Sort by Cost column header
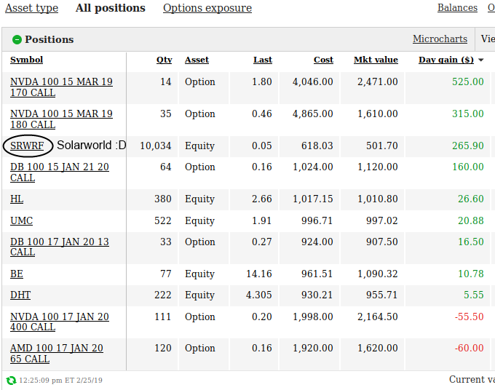Image resolution: width=495 pixels, height=390 pixels. pos(323,60)
